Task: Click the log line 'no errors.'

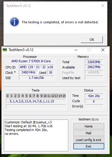Action: click(12, 134)
